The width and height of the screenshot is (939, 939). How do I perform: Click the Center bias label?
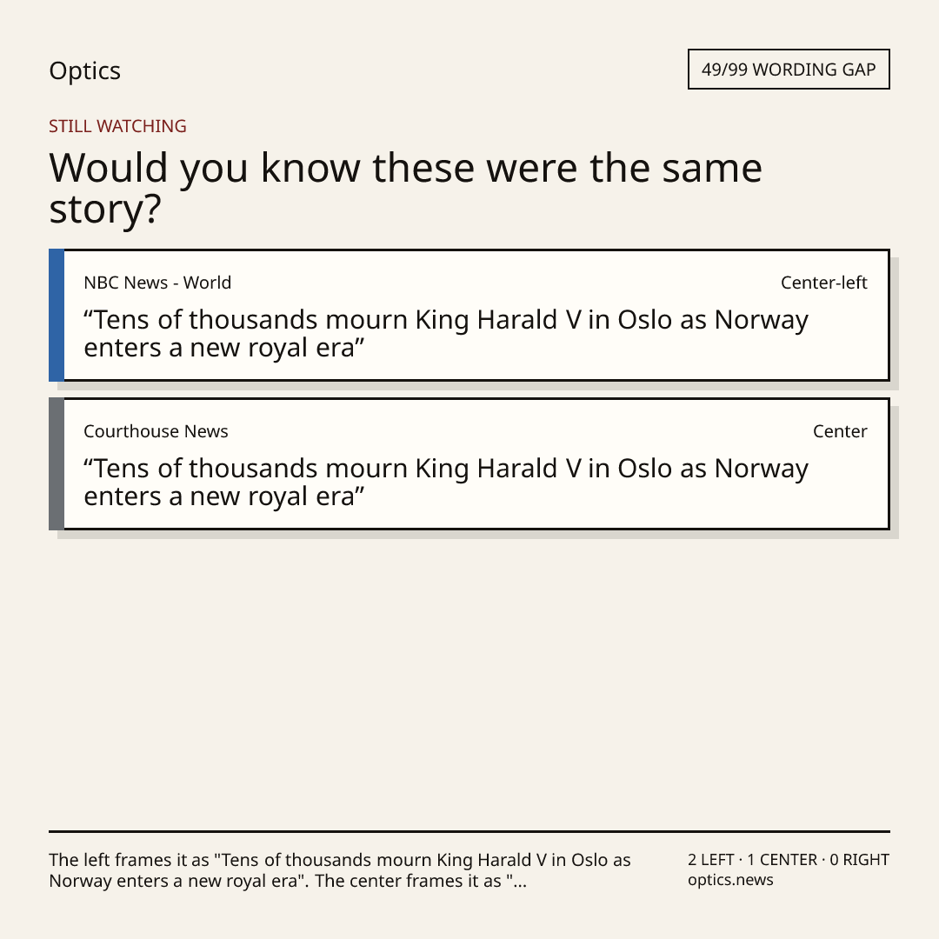(x=840, y=431)
